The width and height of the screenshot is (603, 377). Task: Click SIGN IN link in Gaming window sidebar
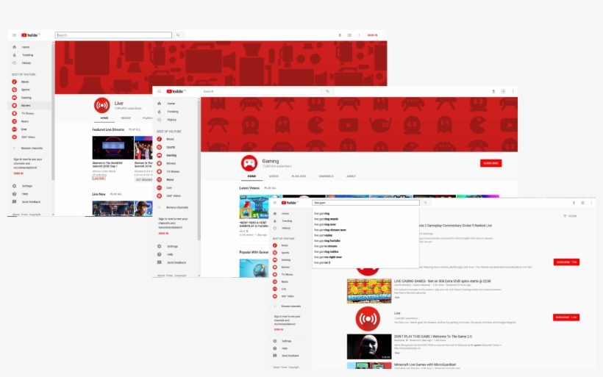coord(163,233)
